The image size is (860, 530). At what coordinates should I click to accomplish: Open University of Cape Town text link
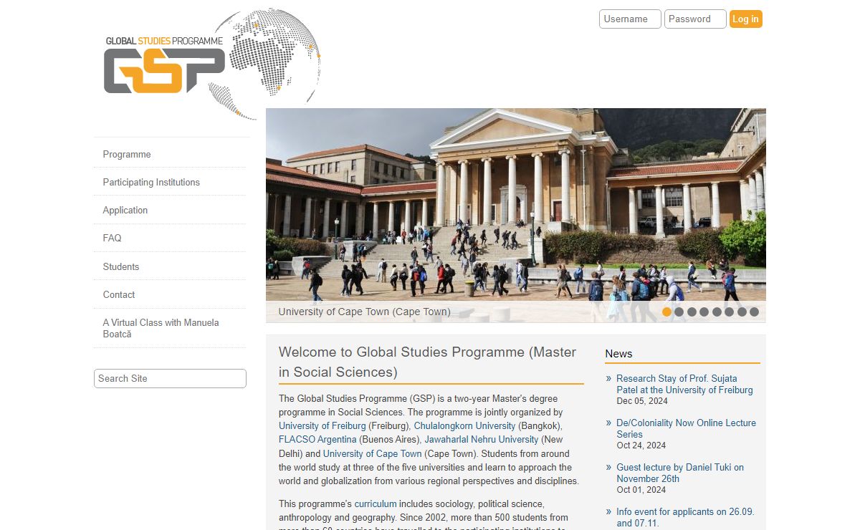[x=372, y=453]
